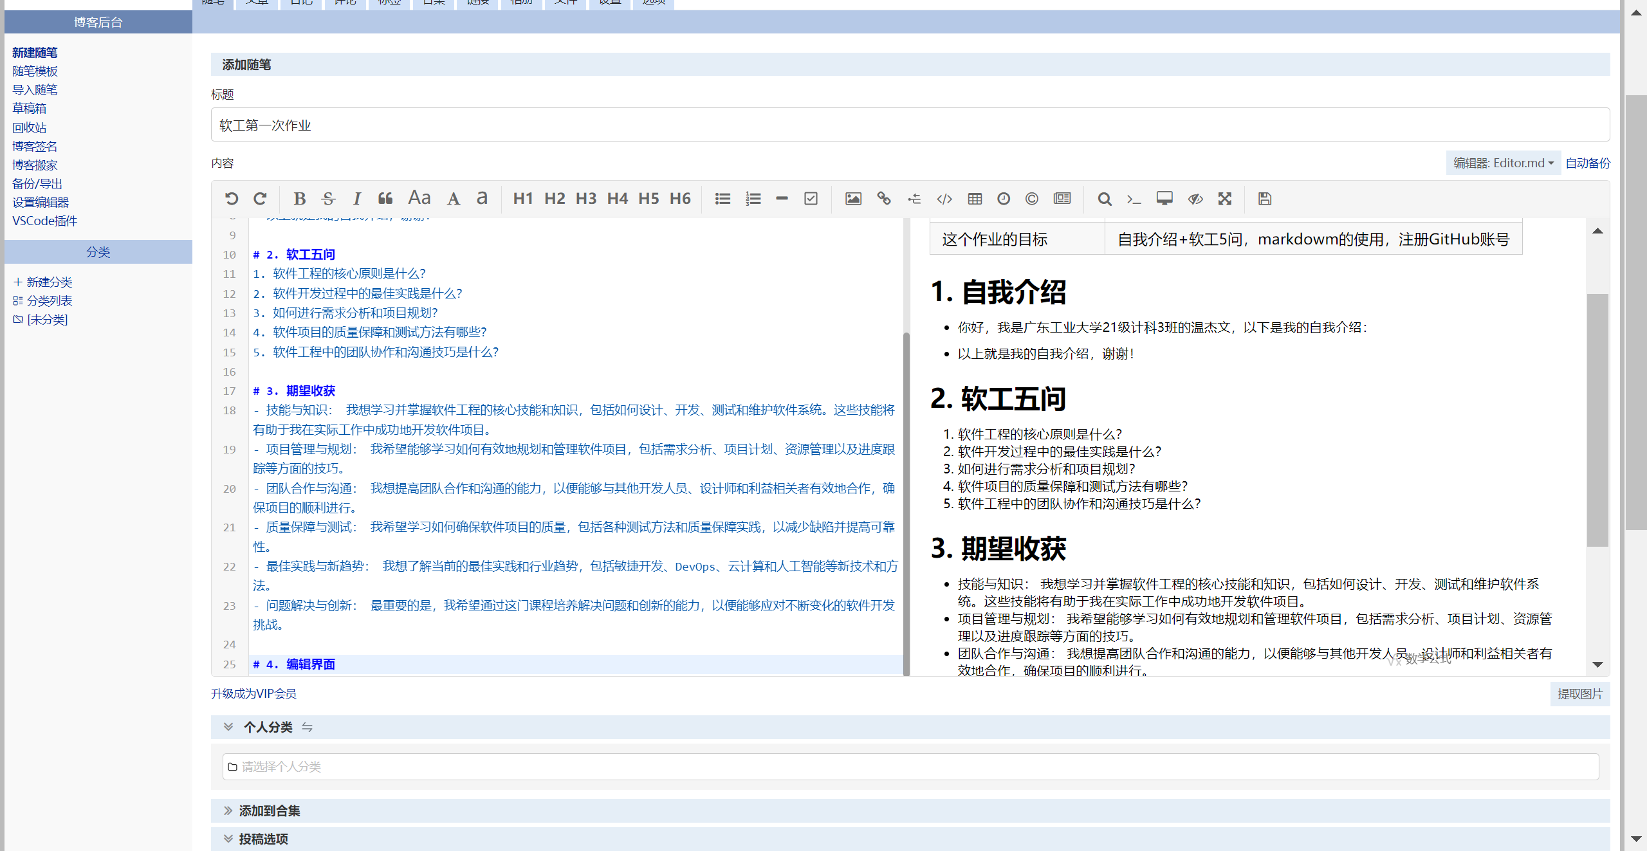Toggle fullscreen editor mode
The height and width of the screenshot is (851, 1647).
[x=1225, y=199]
